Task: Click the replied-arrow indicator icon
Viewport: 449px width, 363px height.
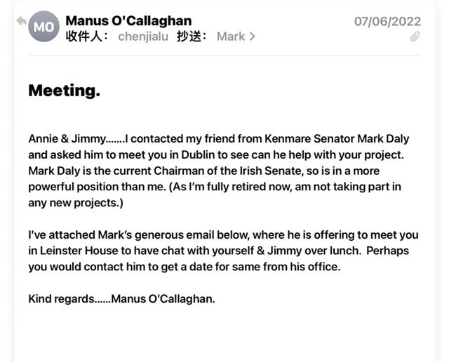Action: point(22,20)
